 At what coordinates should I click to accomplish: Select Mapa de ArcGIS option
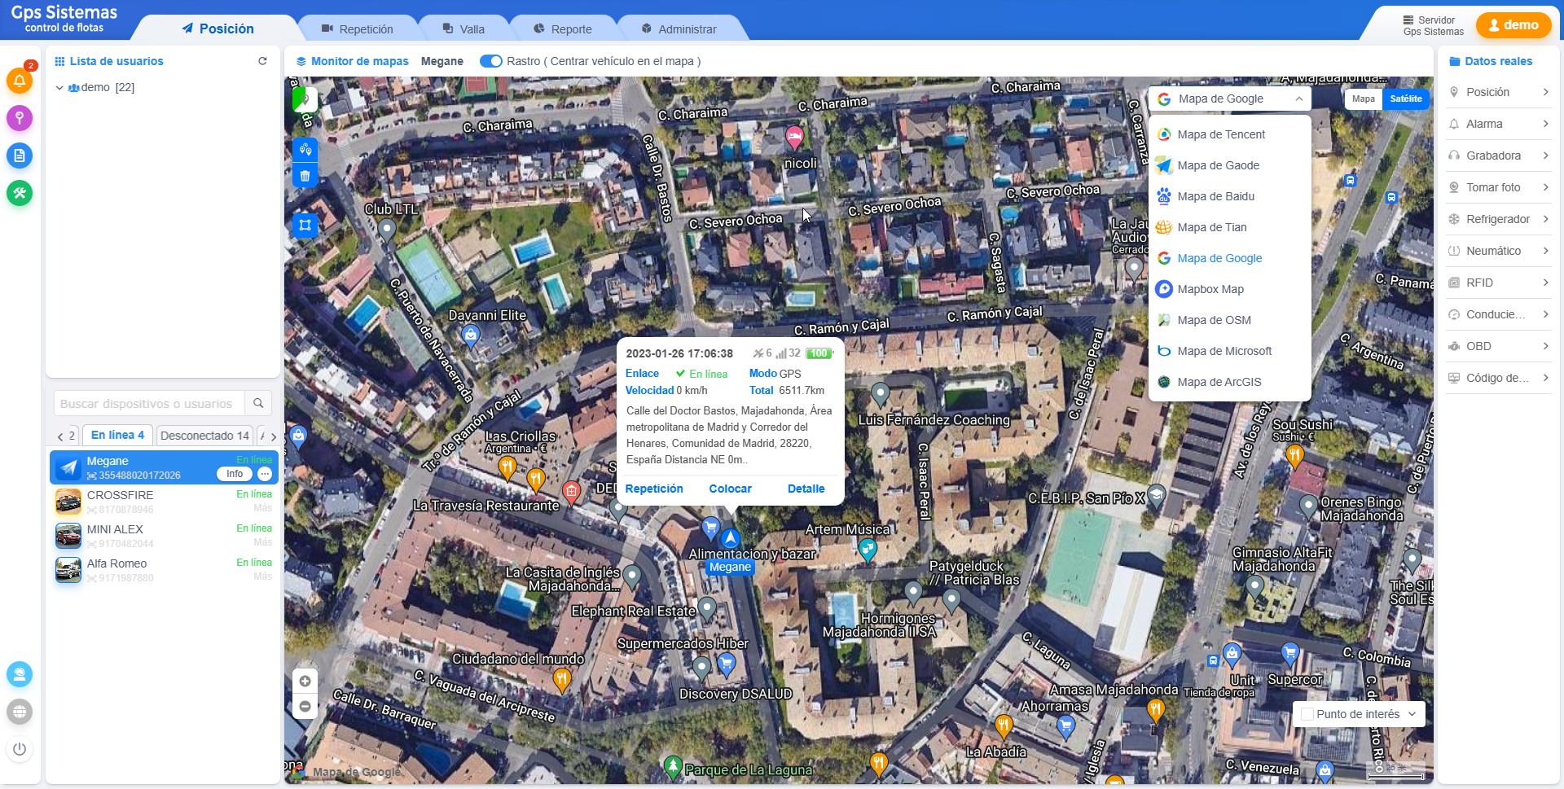click(x=1229, y=382)
